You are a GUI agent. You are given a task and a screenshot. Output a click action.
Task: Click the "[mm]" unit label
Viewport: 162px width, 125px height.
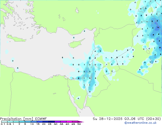tap(28, 119)
